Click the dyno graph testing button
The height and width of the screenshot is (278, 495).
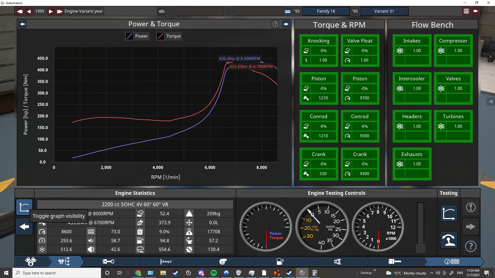[x=449, y=213]
